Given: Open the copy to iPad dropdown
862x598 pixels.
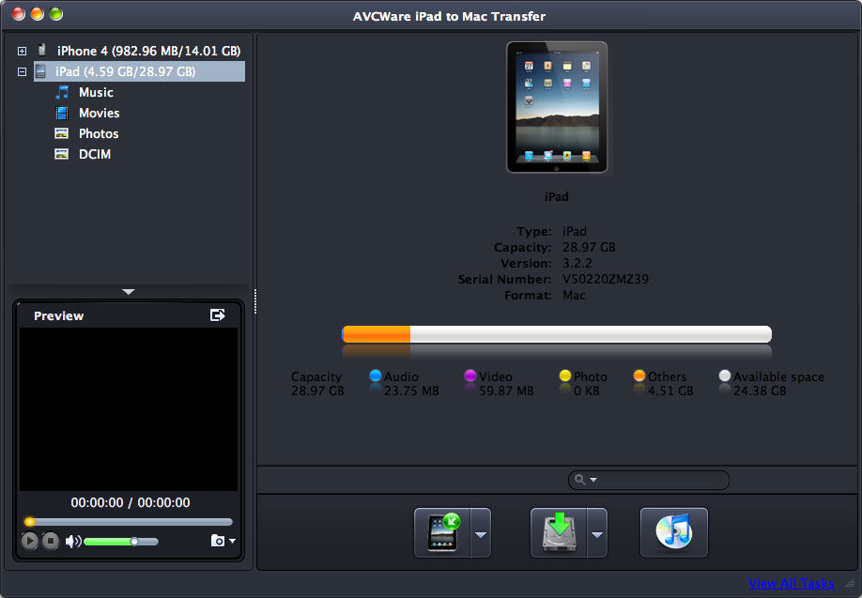Looking at the screenshot, I should [x=481, y=533].
